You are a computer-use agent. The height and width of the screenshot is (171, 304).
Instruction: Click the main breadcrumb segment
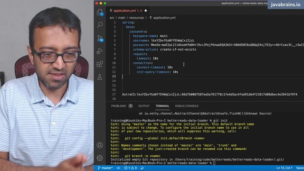tap(122, 18)
